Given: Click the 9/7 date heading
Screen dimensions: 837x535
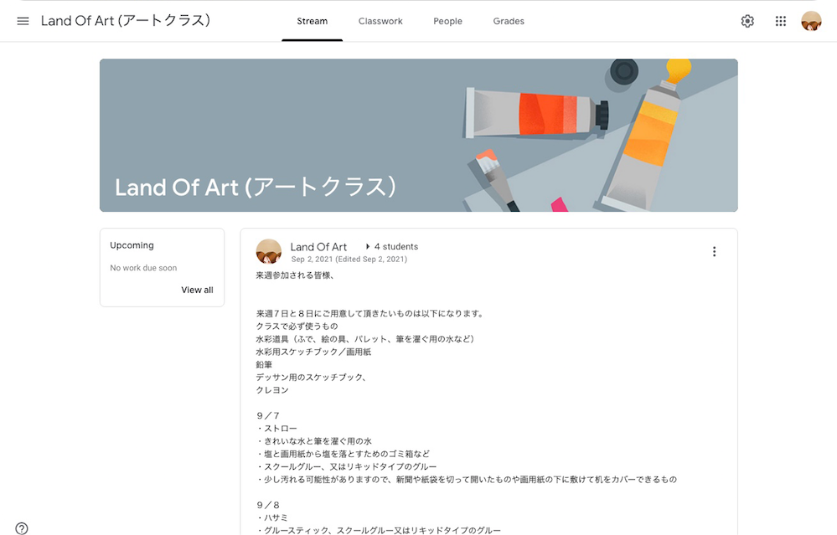Looking at the screenshot, I should coord(268,415).
